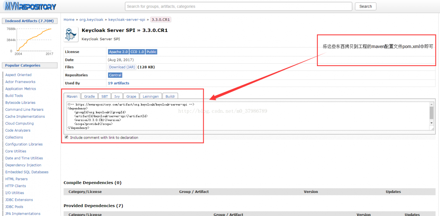Click the MVNRepository logo
Viewport: 440px width, 216px height.
point(30,6)
